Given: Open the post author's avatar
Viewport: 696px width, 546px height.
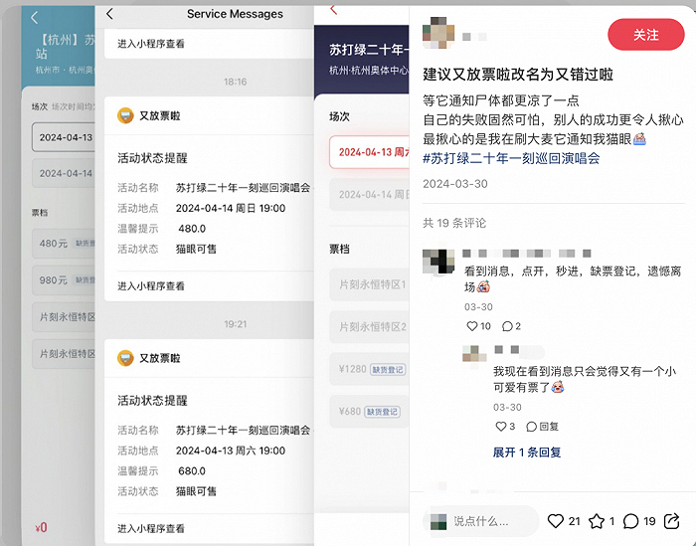Looking at the screenshot, I should 438,33.
